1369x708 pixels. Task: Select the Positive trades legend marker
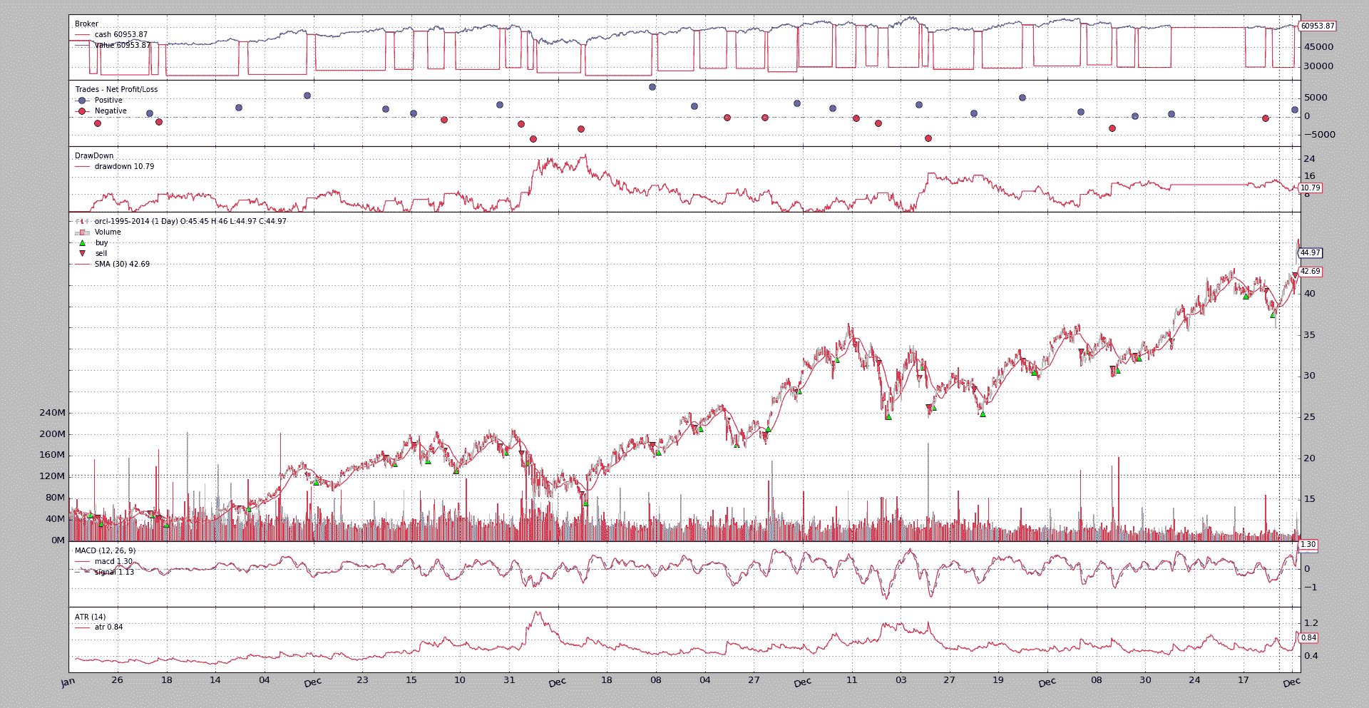tap(82, 101)
